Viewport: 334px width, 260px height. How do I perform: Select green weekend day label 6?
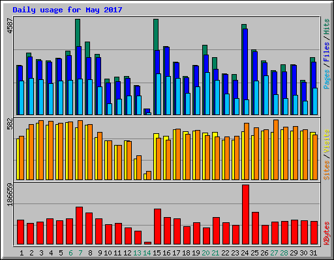[x=70, y=253]
